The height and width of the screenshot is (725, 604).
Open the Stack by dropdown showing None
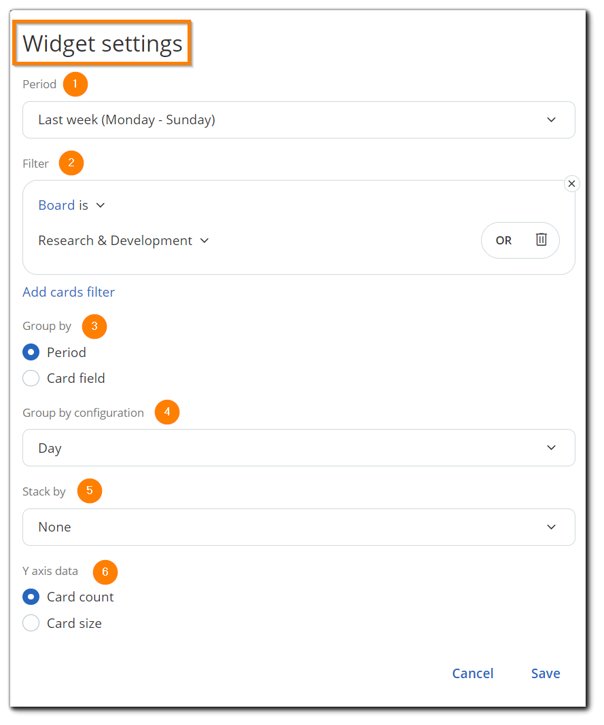coord(299,527)
